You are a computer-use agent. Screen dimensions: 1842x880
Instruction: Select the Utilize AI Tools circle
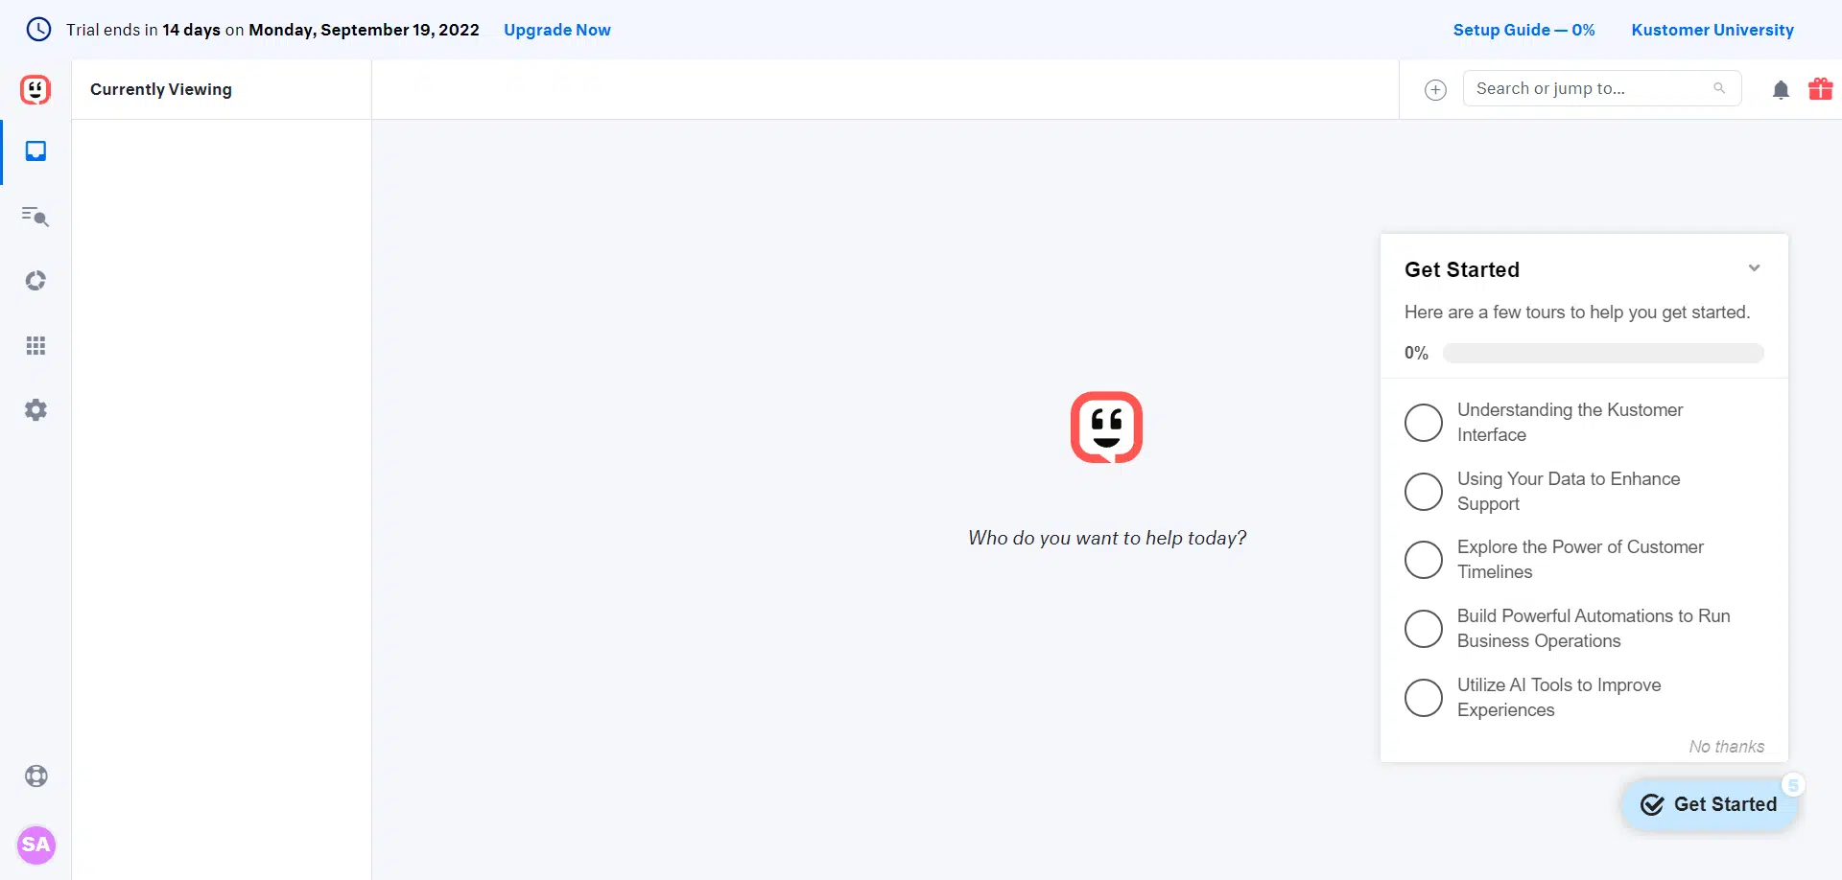[x=1424, y=698]
